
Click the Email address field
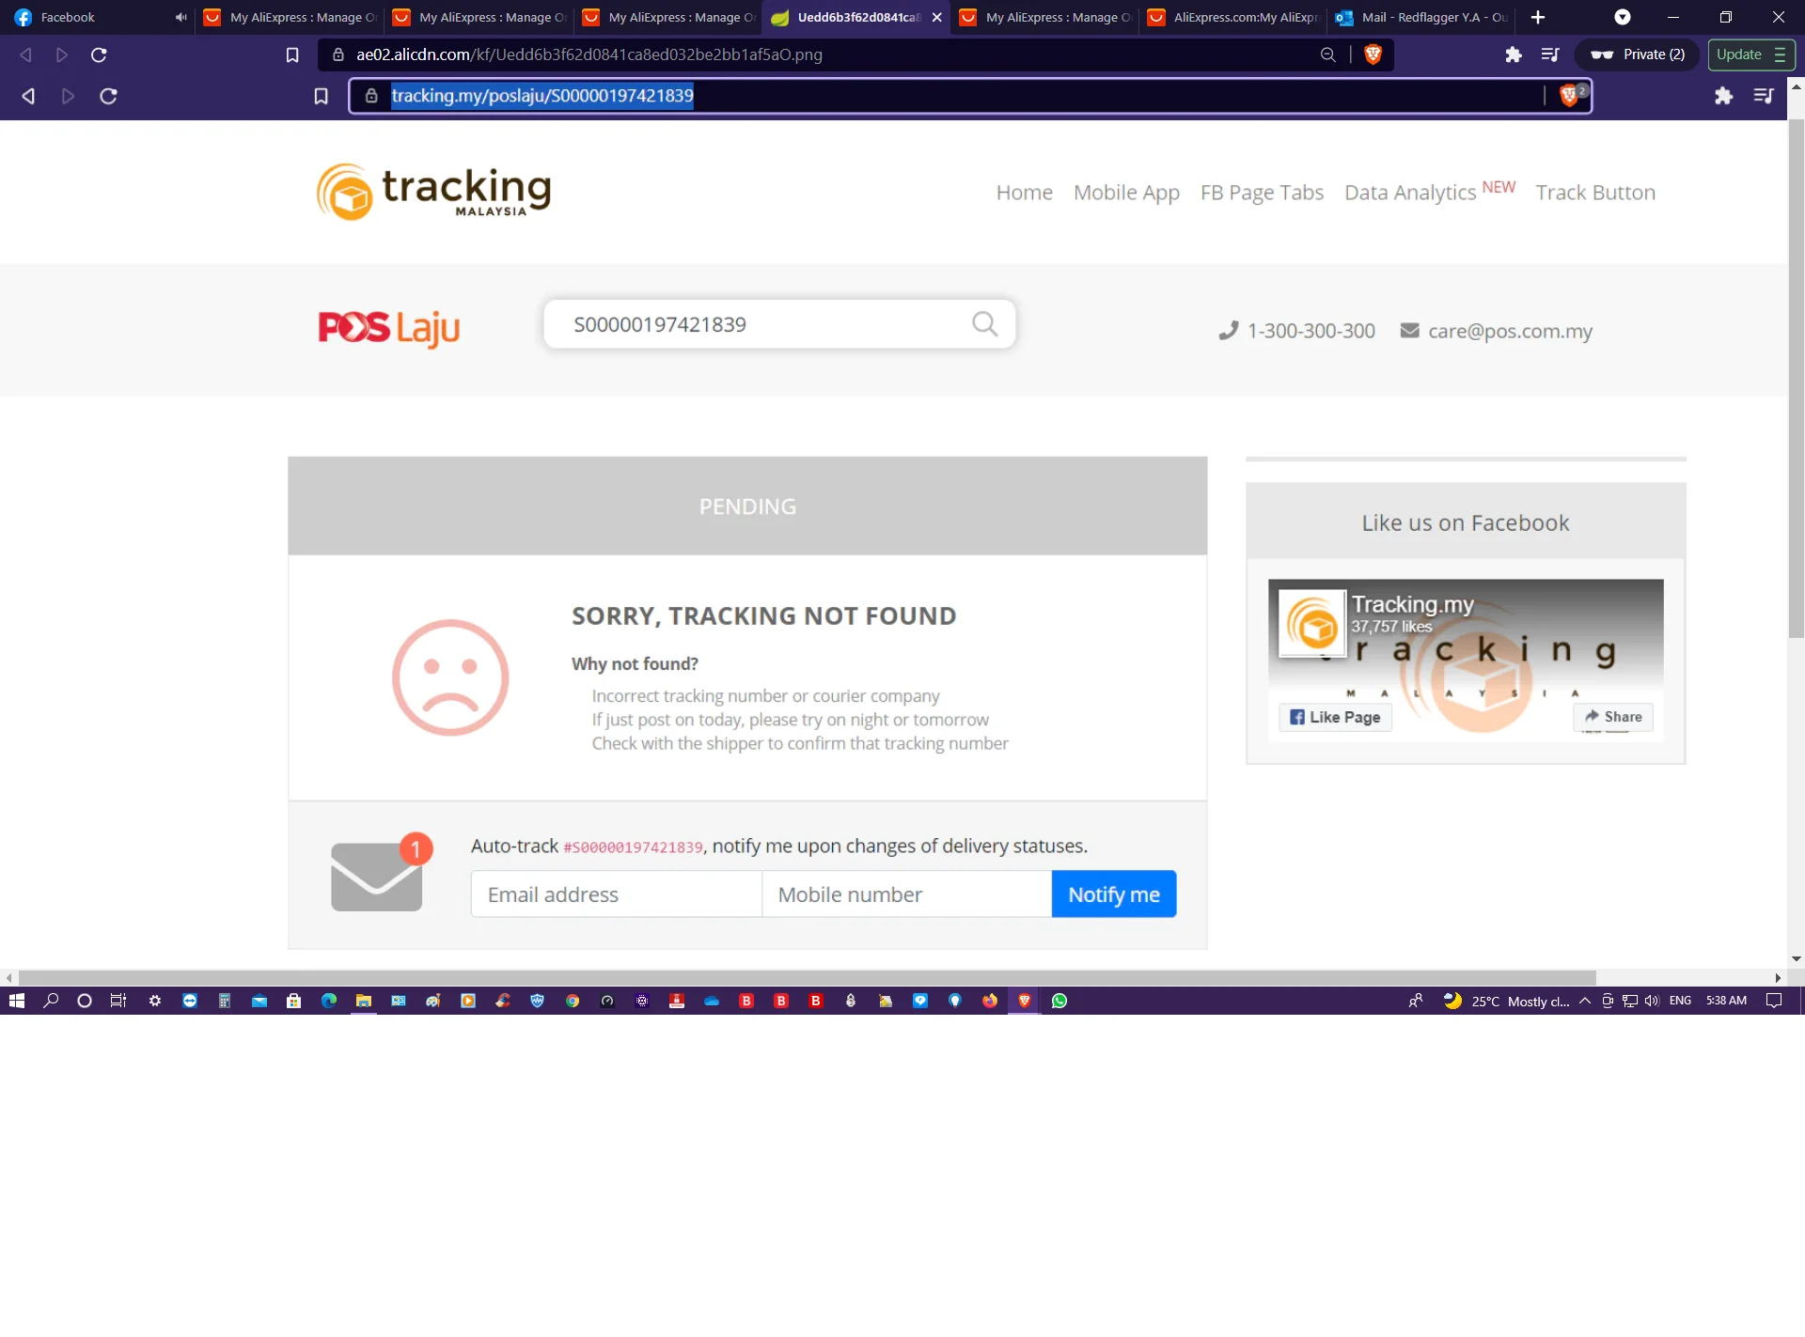pyautogui.click(x=616, y=894)
